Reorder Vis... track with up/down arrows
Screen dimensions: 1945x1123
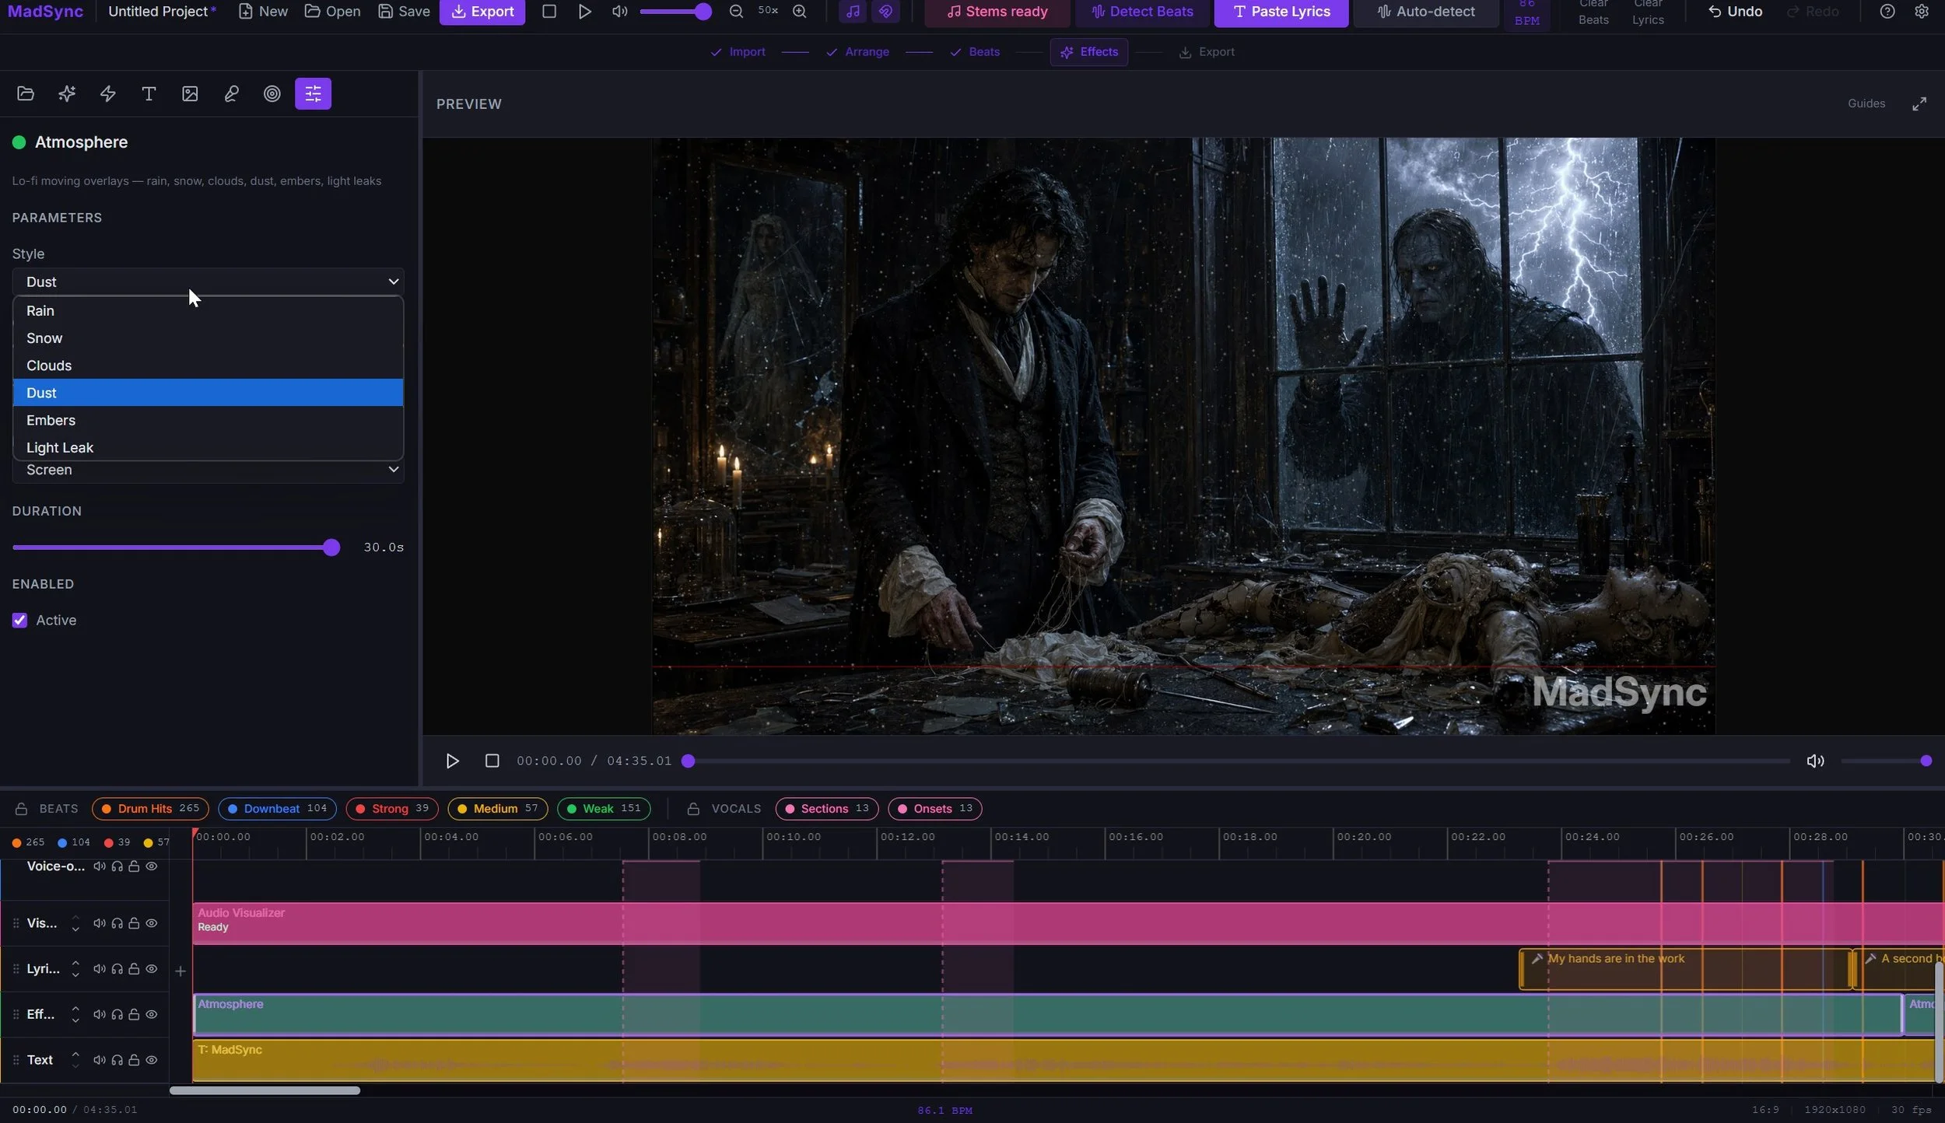[75, 924]
